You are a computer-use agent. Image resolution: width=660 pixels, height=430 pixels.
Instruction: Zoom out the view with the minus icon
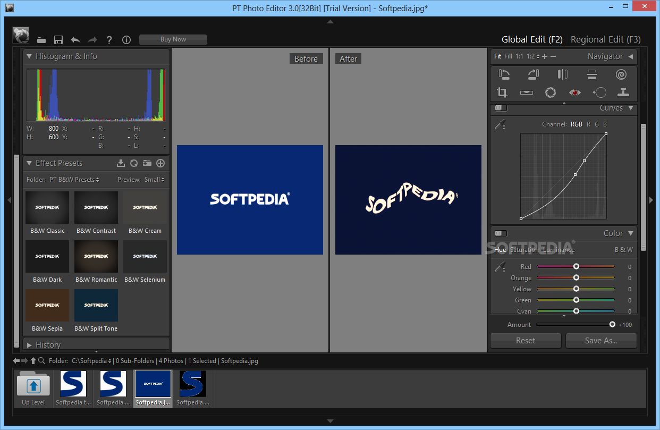(x=553, y=56)
